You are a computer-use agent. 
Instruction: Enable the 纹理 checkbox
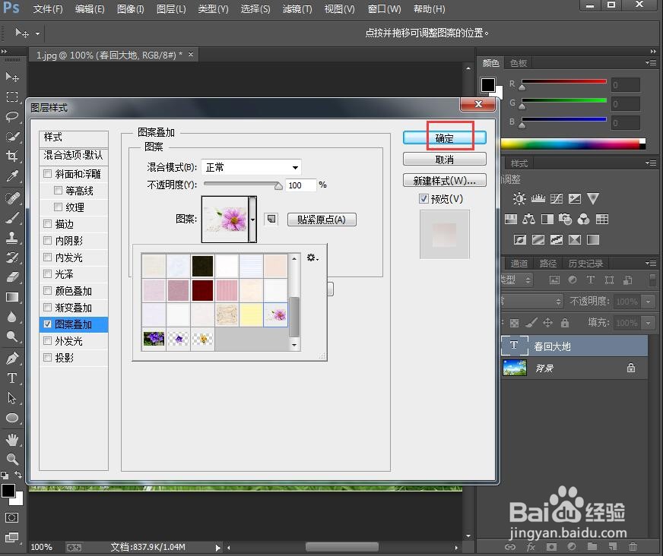click(x=59, y=207)
